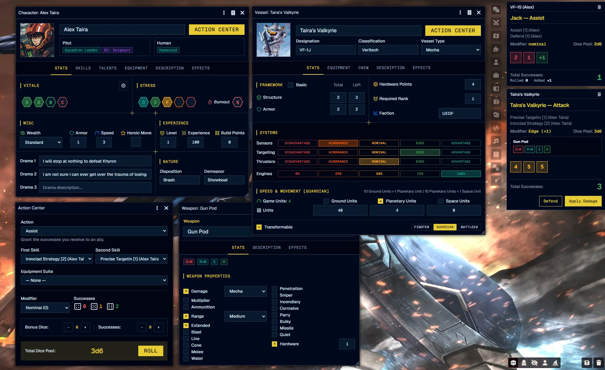This screenshot has width=605, height=370.
Task: Open the First Skill dropdown
Action: tap(57, 259)
